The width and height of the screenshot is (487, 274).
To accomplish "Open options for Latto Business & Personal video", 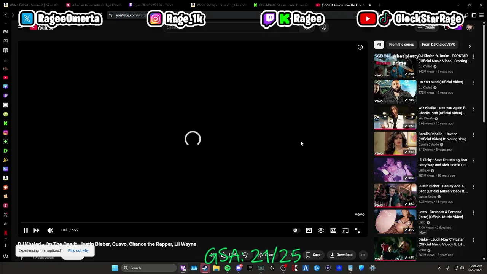I will coord(474,213).
